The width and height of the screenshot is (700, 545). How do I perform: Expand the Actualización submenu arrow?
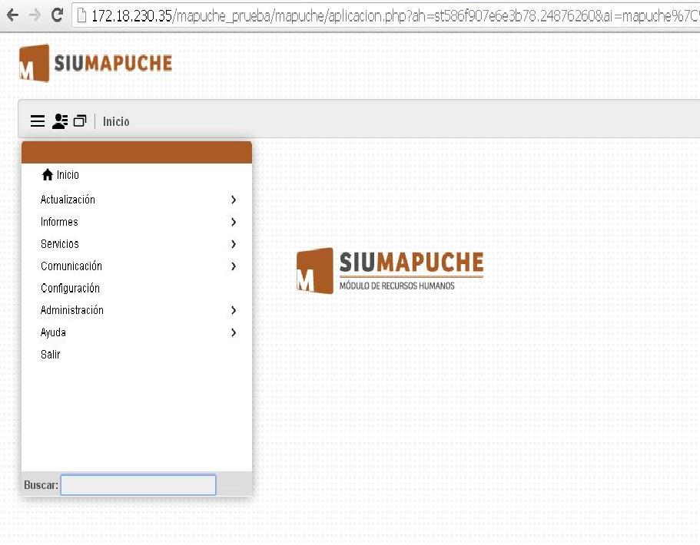tap(234, 200)
